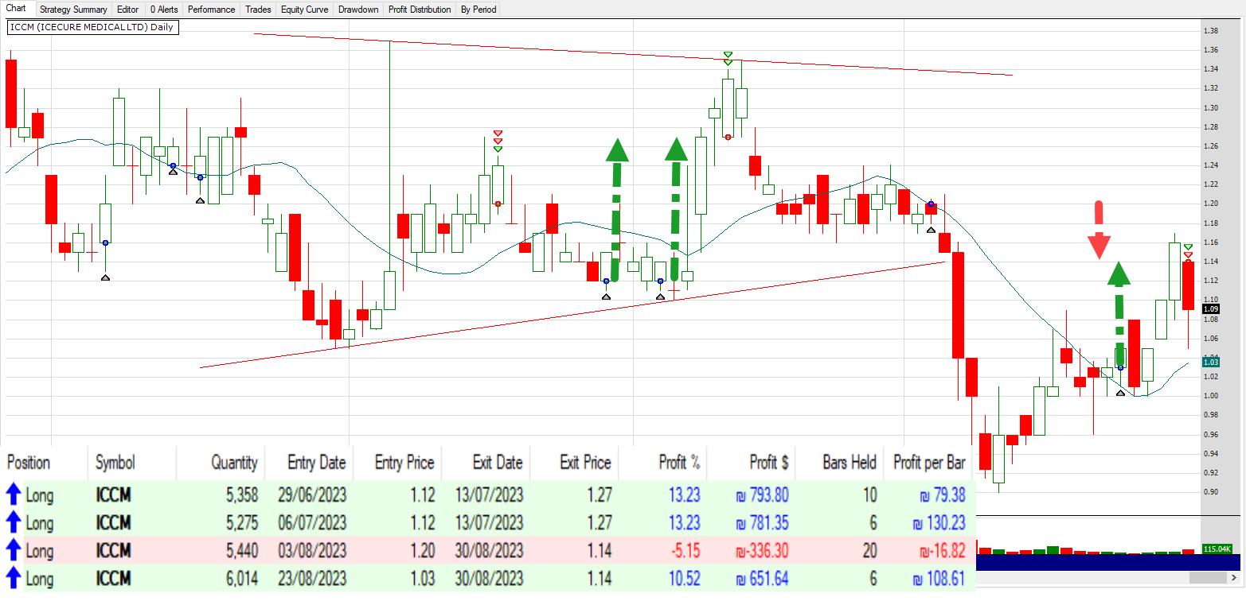This screenshot has height=605, width=1246.
Task: Go to the Performance tab
Action: click(212, 10)
